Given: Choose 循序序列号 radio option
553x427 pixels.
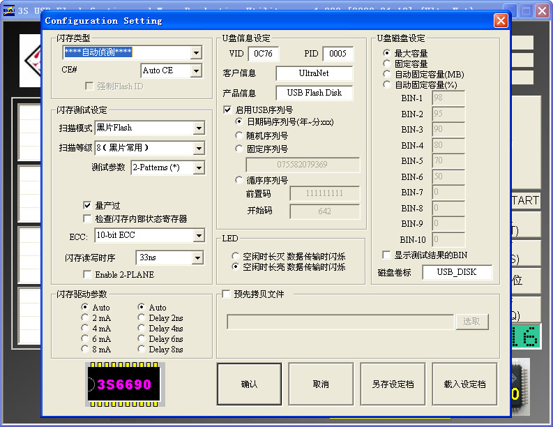Looking at the screenshot, I should point(238,180).
